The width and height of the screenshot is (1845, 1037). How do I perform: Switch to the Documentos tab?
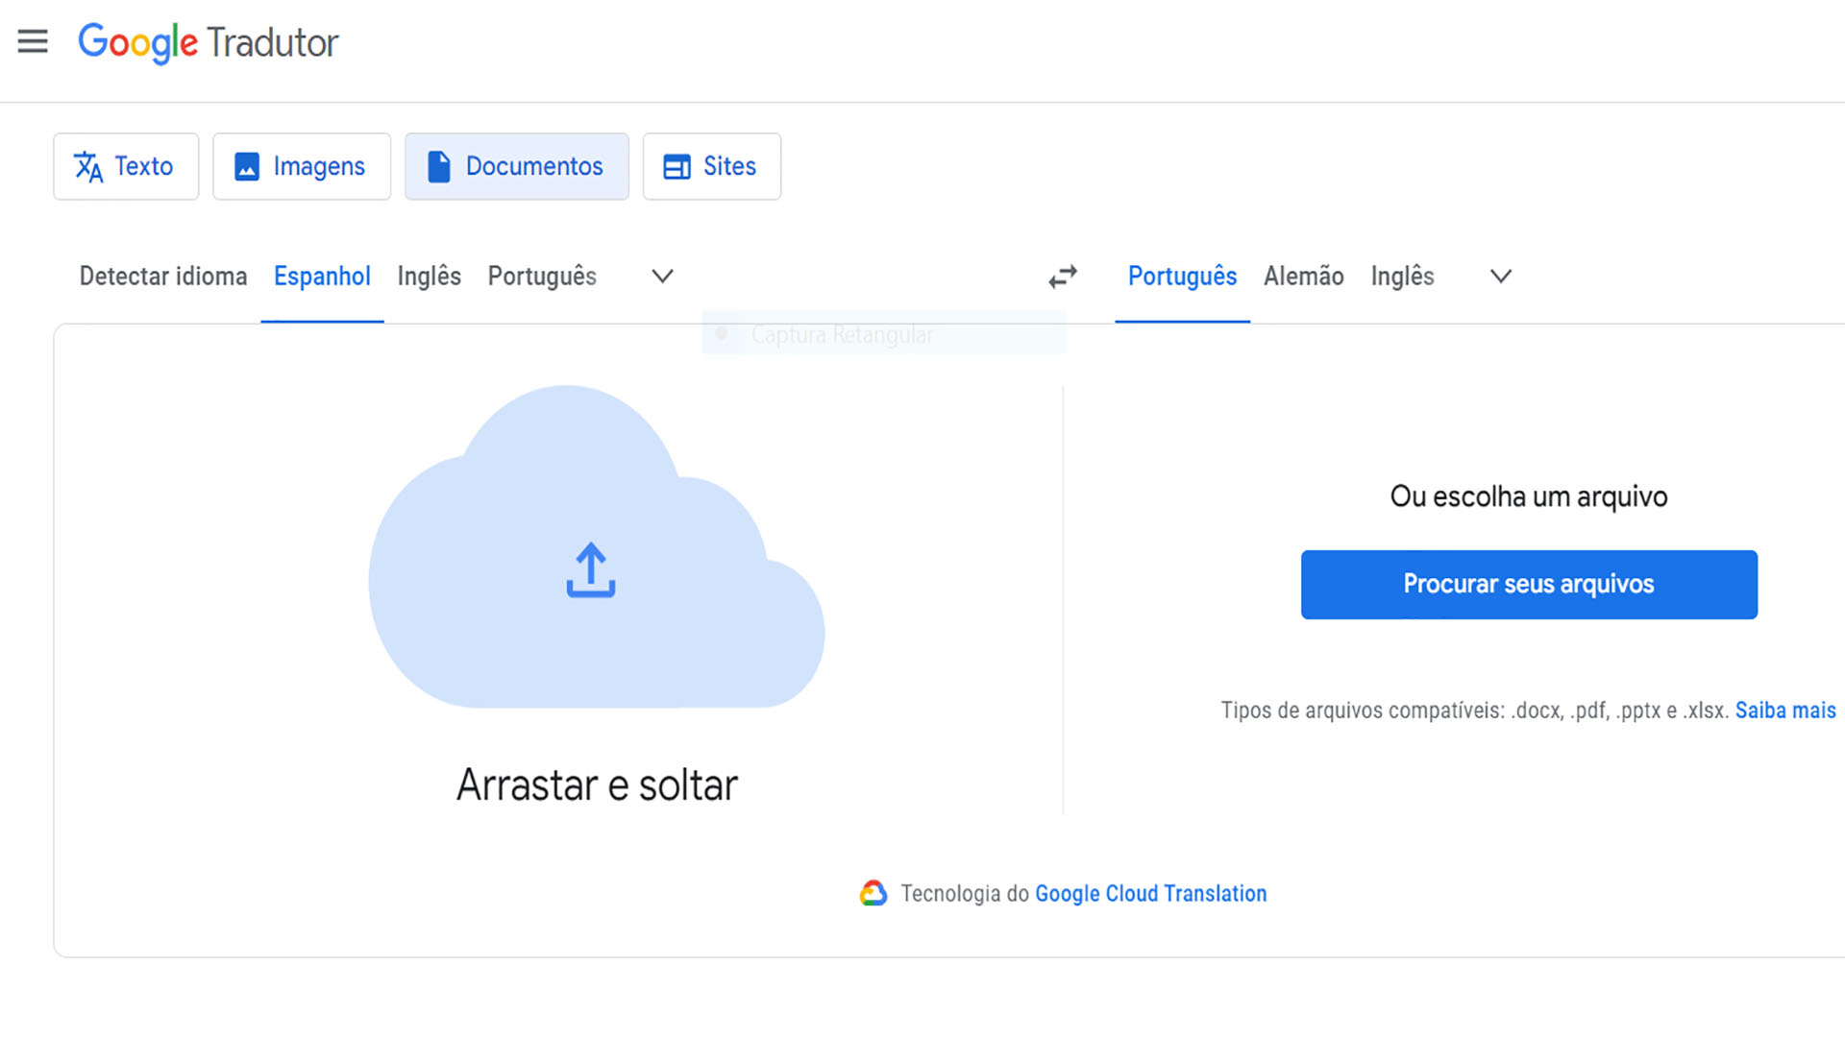(516, 166)
